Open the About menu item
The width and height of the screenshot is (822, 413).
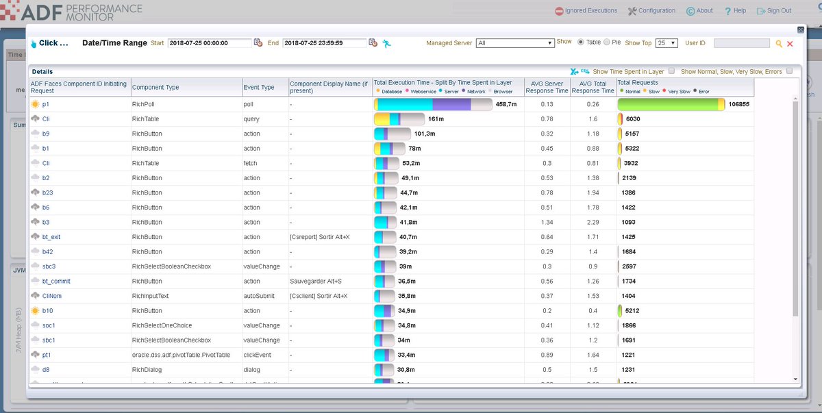[699, 10]
